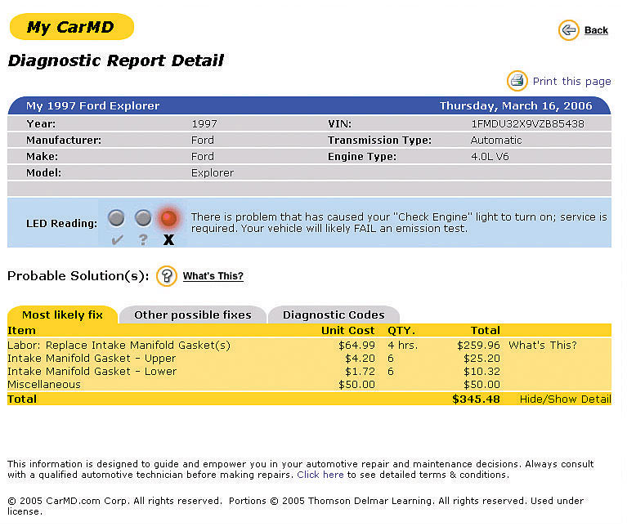Click the My CarMD logo badge
This screenshot has height=531, width=627.
coord(72,27)
